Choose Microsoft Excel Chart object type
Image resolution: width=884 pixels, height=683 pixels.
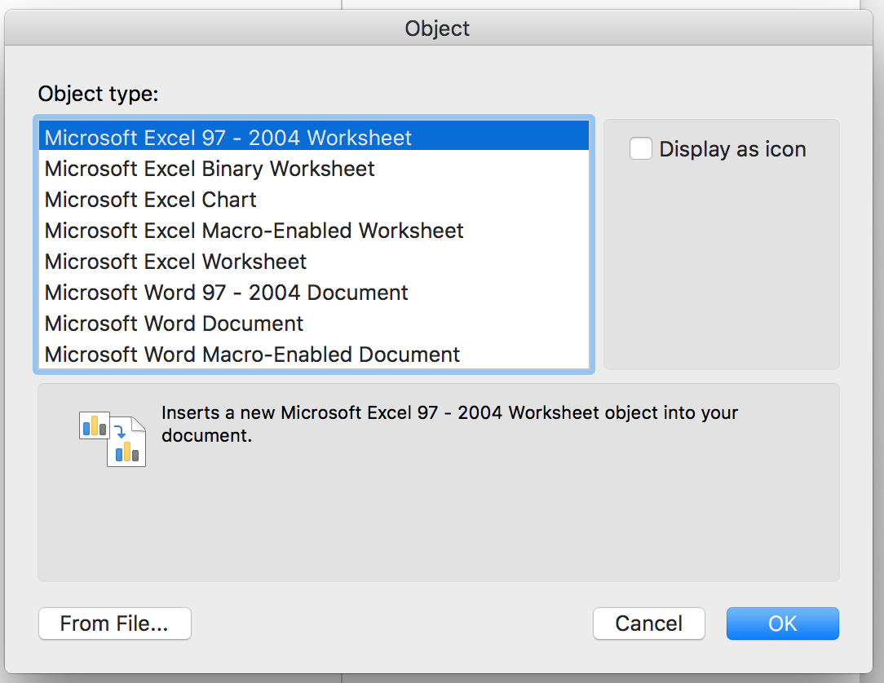[x=313, y=200]
